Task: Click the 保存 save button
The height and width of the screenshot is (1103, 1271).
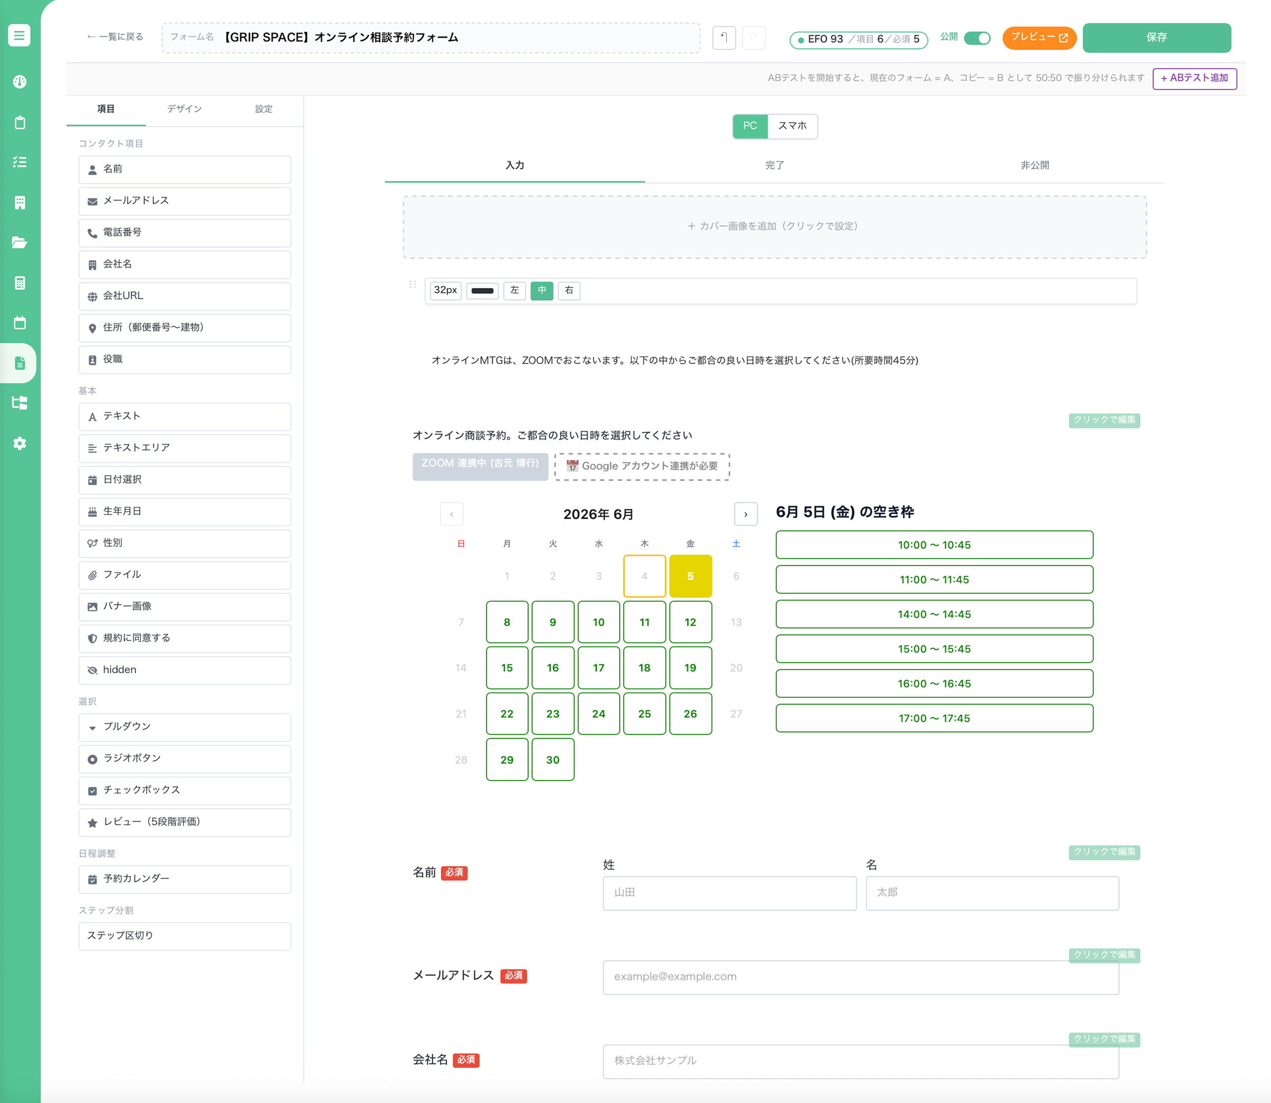Action: click(1157, 38)
